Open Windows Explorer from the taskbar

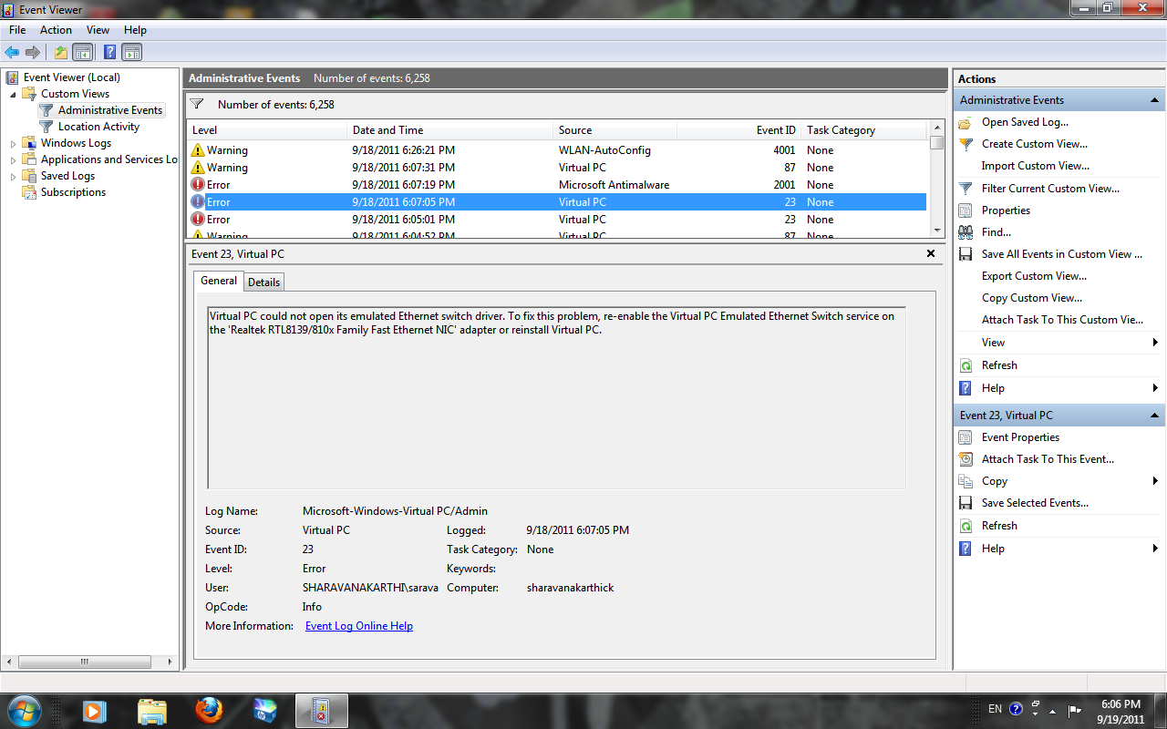[x=152, y=710]
